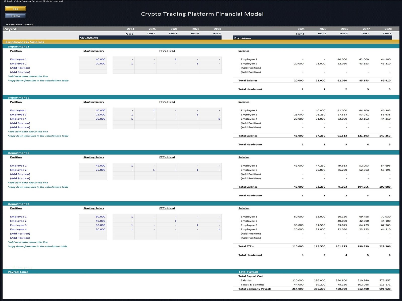Select the Assumptions header bar

pyautogui.click(x=150, y=38)
